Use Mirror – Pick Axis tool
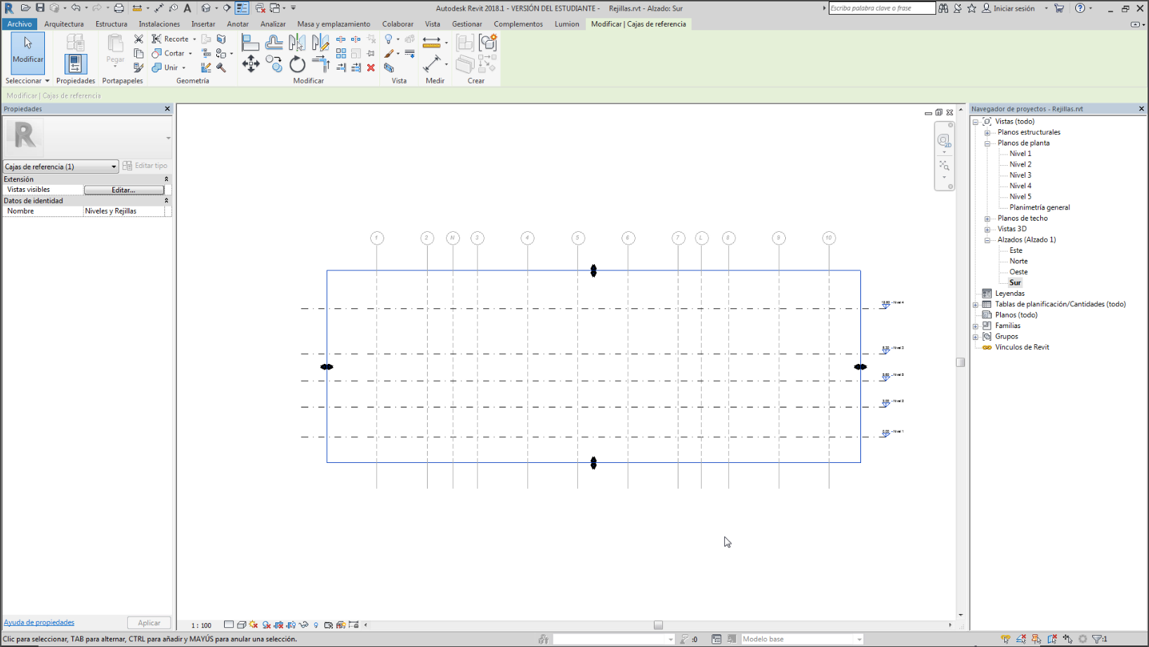Screen dimensions: 1149x647 pyautogui.click(x=298, y=43)
